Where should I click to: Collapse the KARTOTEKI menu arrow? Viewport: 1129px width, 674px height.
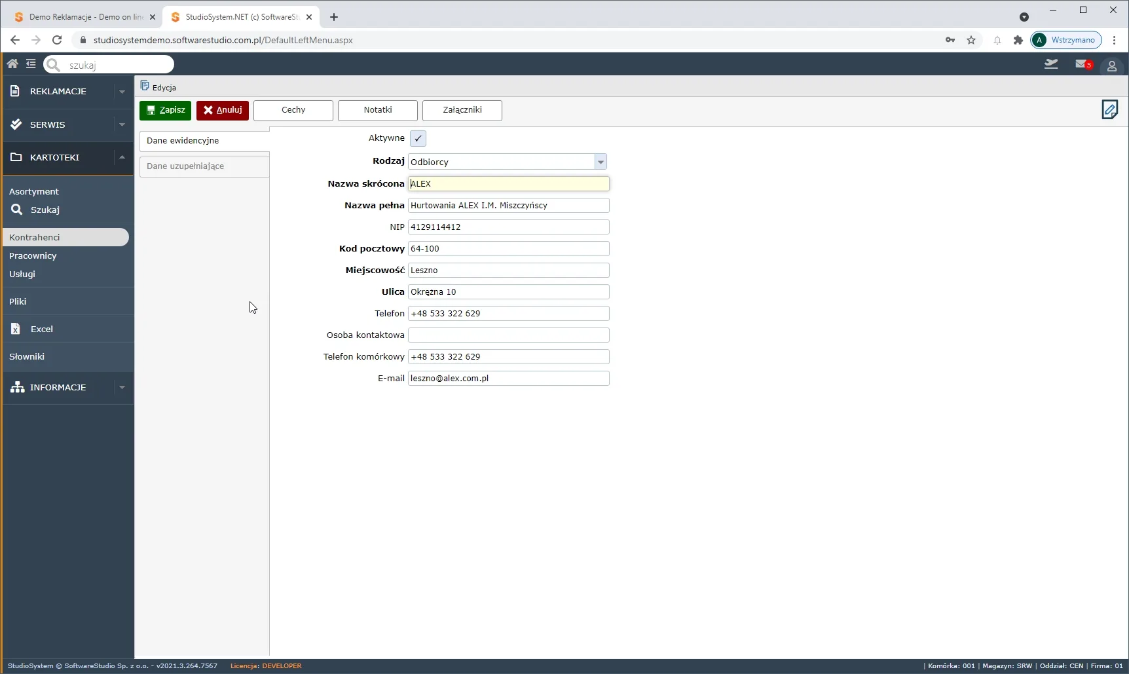[122, 157]
